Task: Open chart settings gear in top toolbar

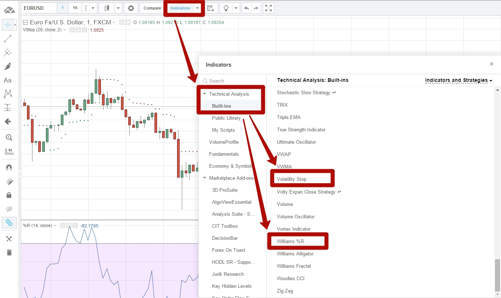Action: (x=131, y=8)
